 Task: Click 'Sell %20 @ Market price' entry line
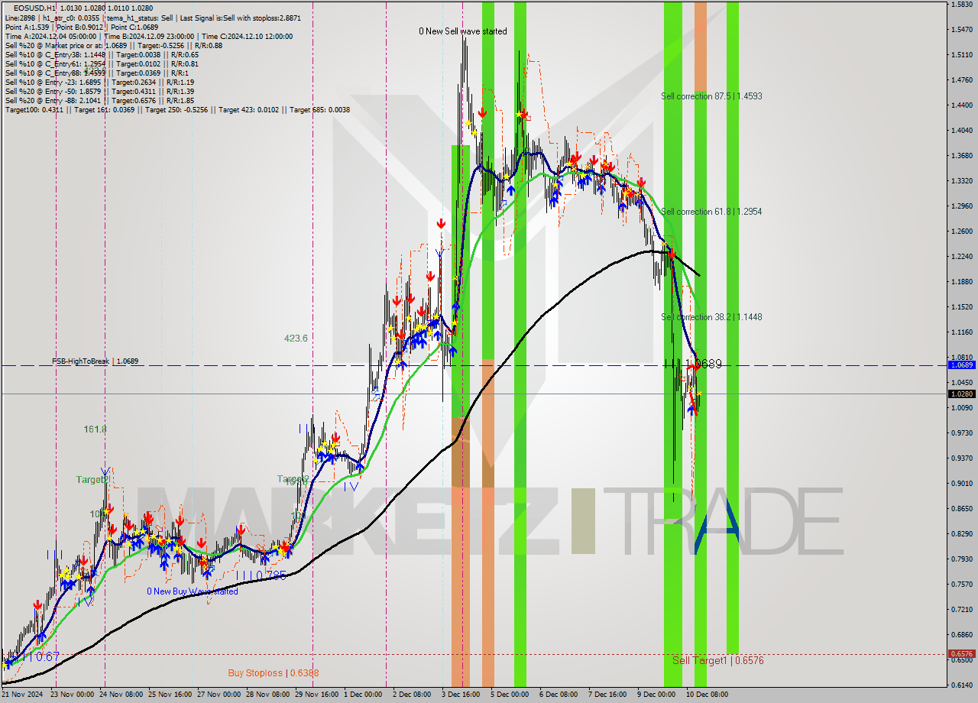(114, 45)
